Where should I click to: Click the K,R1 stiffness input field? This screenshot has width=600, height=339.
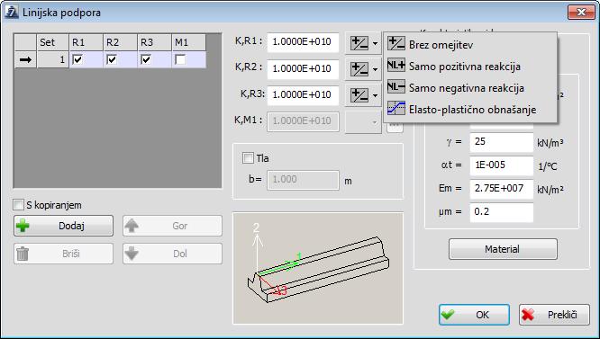click(303, 42)
